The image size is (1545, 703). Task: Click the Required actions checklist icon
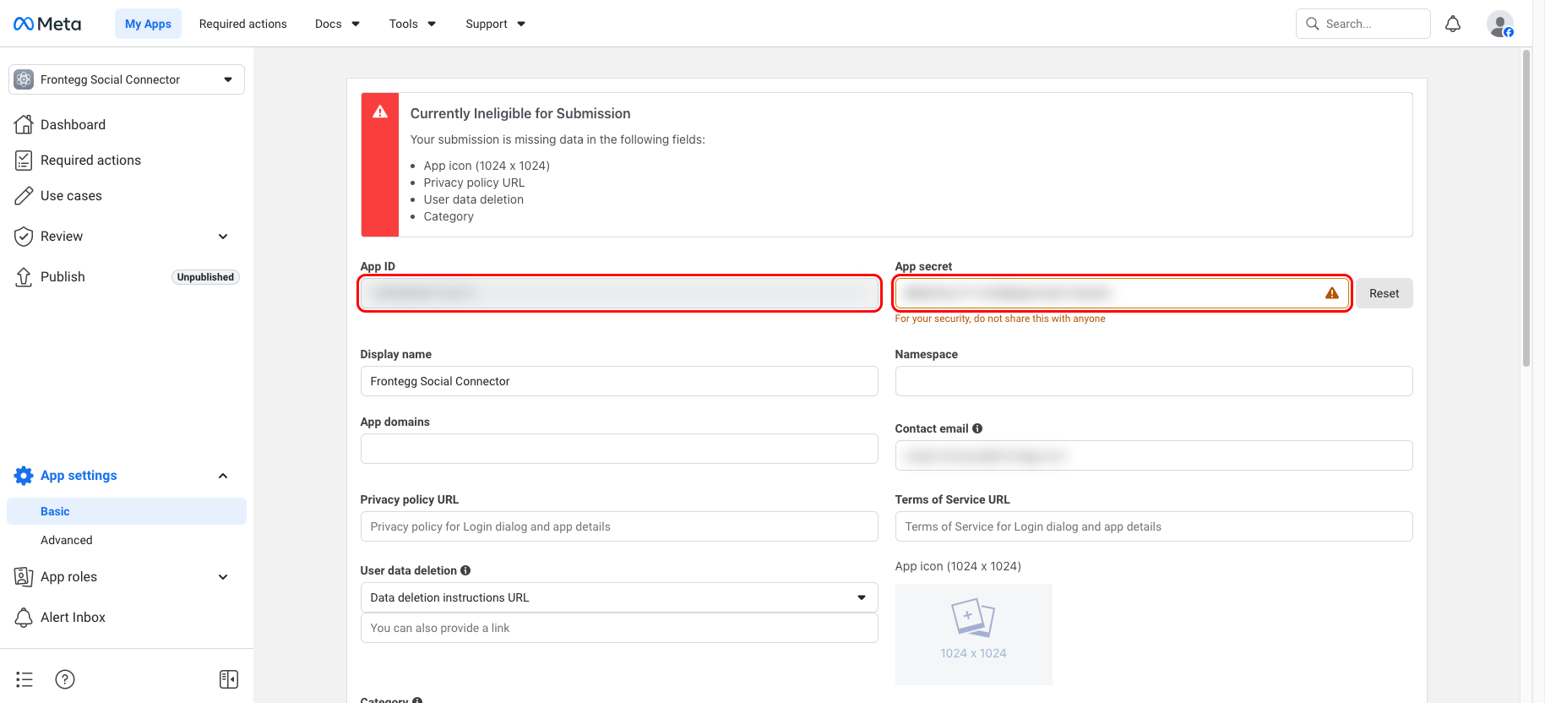tap(24, 160)
